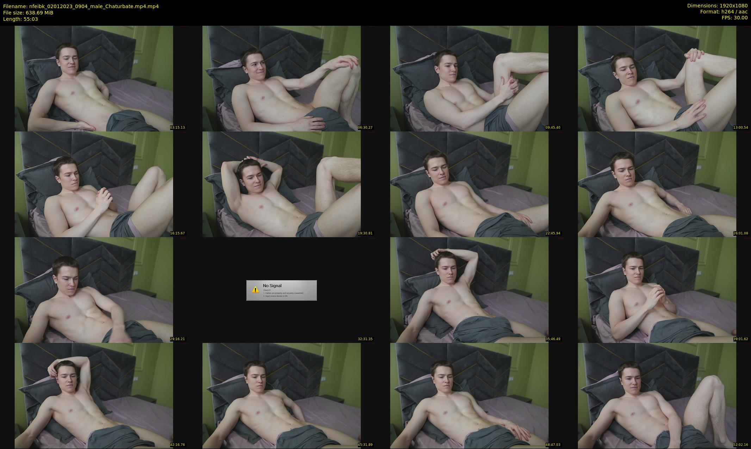Pick the frame captured at 29:16.21
Viewport: 751px width, 449px height.
[94, 290]
